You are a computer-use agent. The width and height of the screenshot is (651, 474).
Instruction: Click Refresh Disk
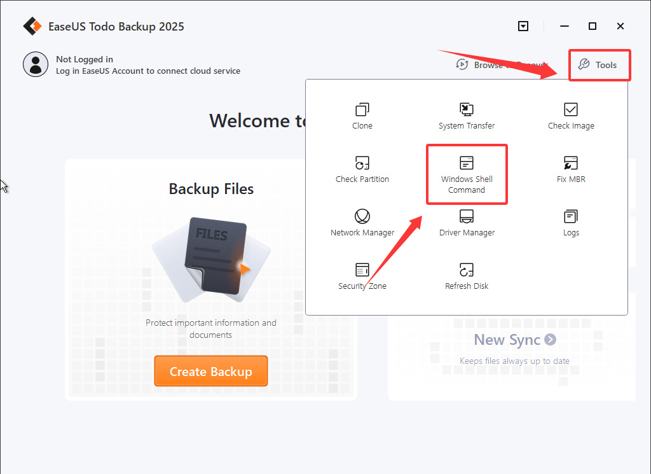(x=467, y=276)
